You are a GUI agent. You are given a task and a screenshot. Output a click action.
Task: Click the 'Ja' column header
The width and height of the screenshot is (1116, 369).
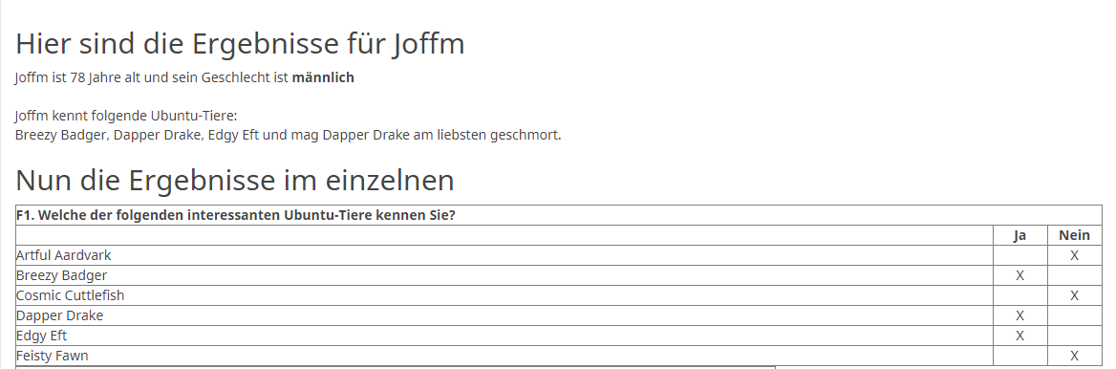(1019, 235)
